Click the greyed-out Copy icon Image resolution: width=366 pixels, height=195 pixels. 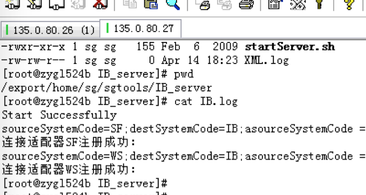click(129, 4)
